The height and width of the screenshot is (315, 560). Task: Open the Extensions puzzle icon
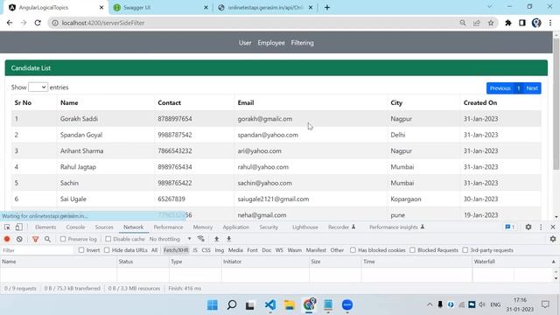tap(508, 23)
